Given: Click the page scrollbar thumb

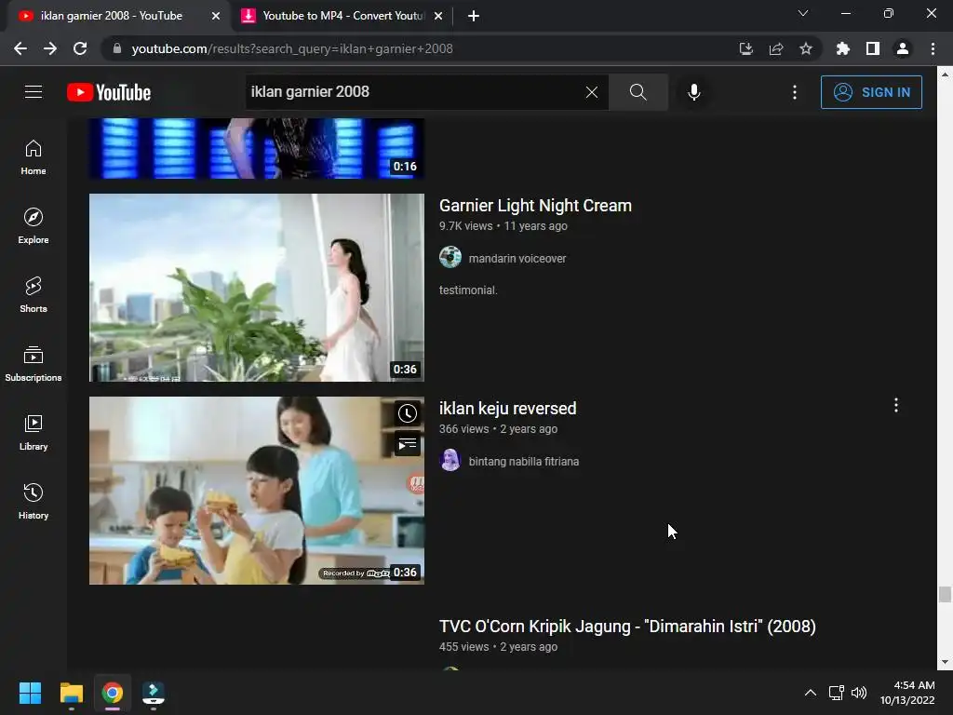Looking at the screenshot, I should pos(945,594).
